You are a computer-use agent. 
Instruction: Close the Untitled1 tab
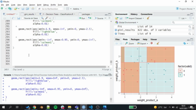17,14
